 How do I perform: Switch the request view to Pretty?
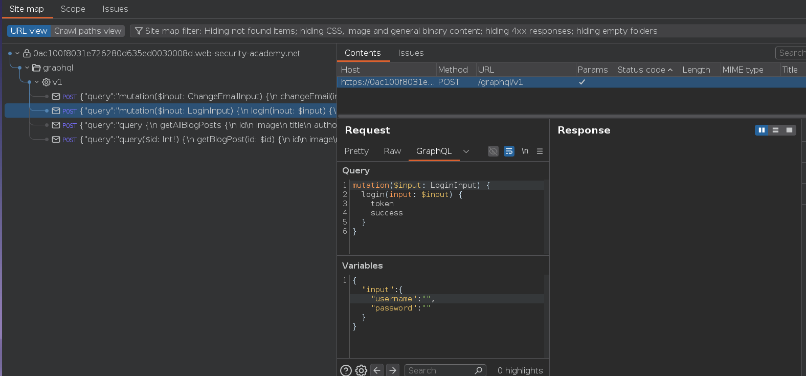coord(356,151)
